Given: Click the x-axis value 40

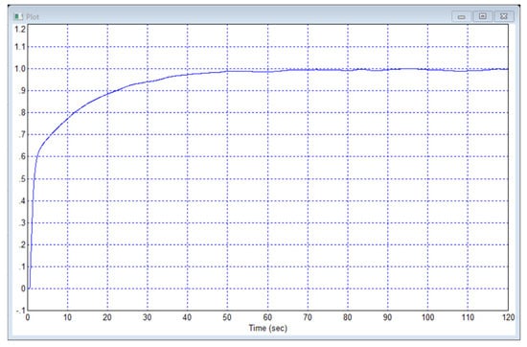Looking at the screenshot, I should [x=187, y=317].
